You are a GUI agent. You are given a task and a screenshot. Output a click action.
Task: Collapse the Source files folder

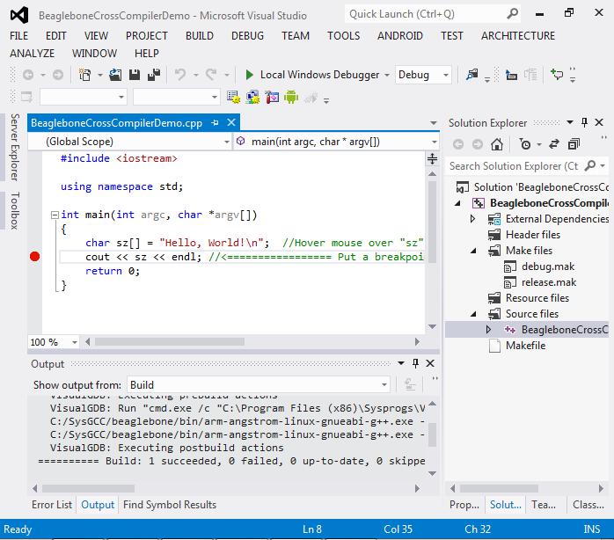pos(473,314)
